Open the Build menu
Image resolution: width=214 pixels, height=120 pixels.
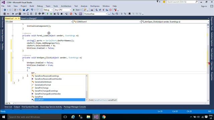[x=32, y=6]
